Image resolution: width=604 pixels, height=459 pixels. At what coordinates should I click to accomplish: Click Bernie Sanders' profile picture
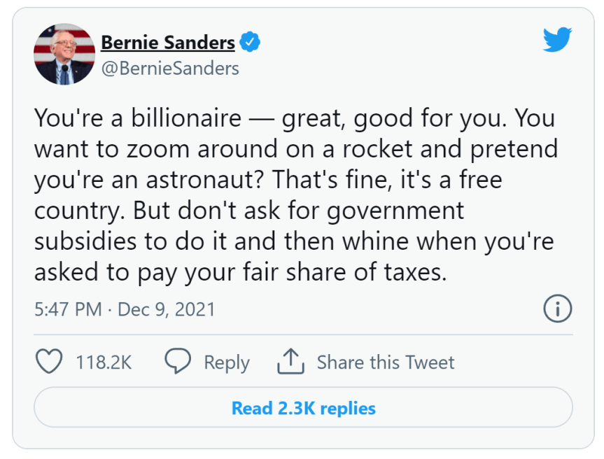(64, 52)
